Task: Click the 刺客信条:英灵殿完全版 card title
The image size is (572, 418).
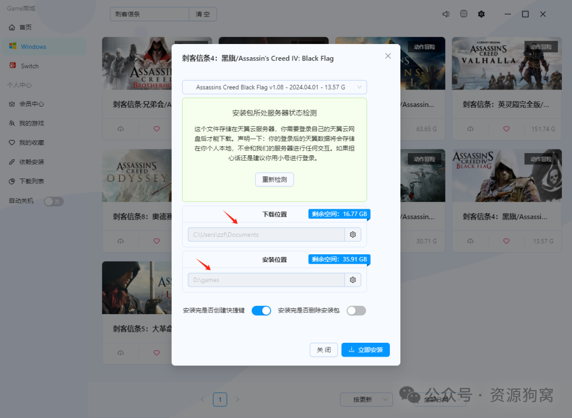Action: (506, 105)
